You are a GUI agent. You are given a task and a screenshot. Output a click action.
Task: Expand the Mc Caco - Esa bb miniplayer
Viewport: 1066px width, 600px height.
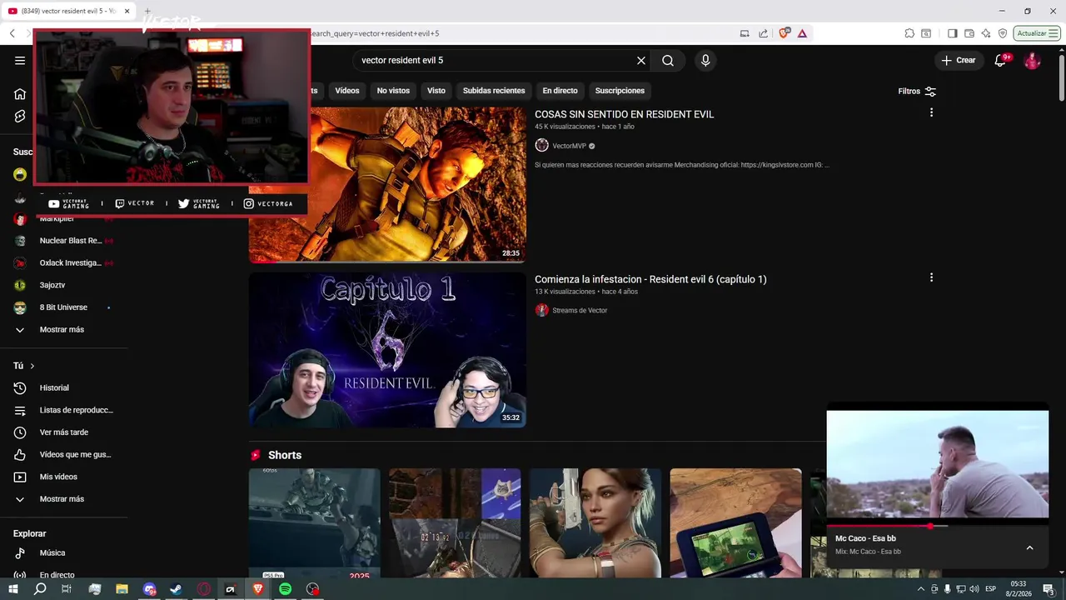pos(1029,547)
